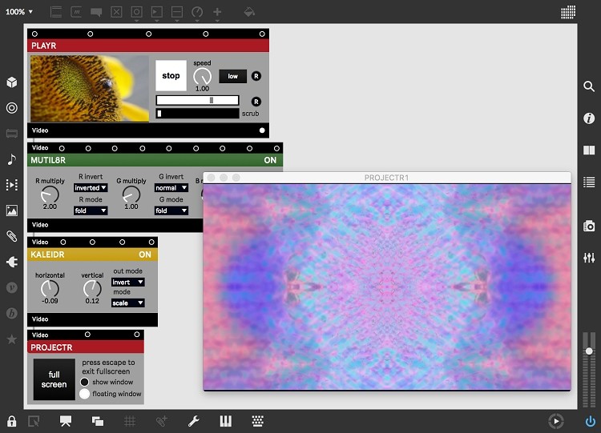Open the wrench debugging tools icon
The height and width of the screenshot is (433, 601).
tap(193, 421)
